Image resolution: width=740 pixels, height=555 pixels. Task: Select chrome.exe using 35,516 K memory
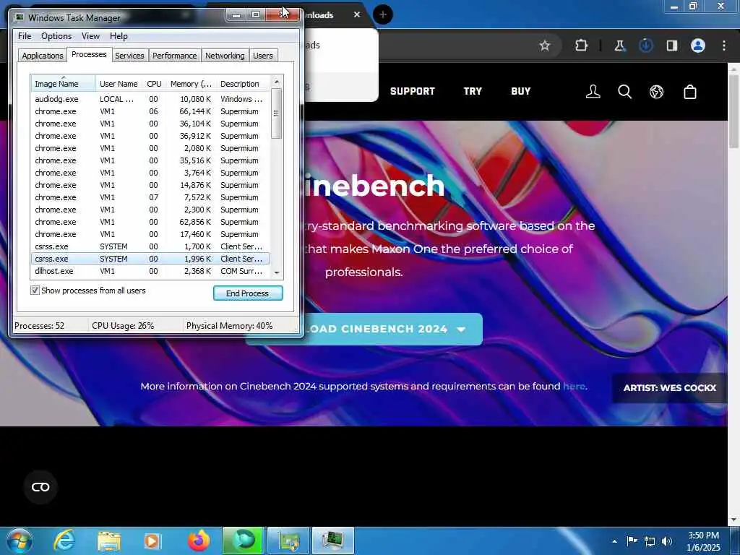click(x=150, y=160)
